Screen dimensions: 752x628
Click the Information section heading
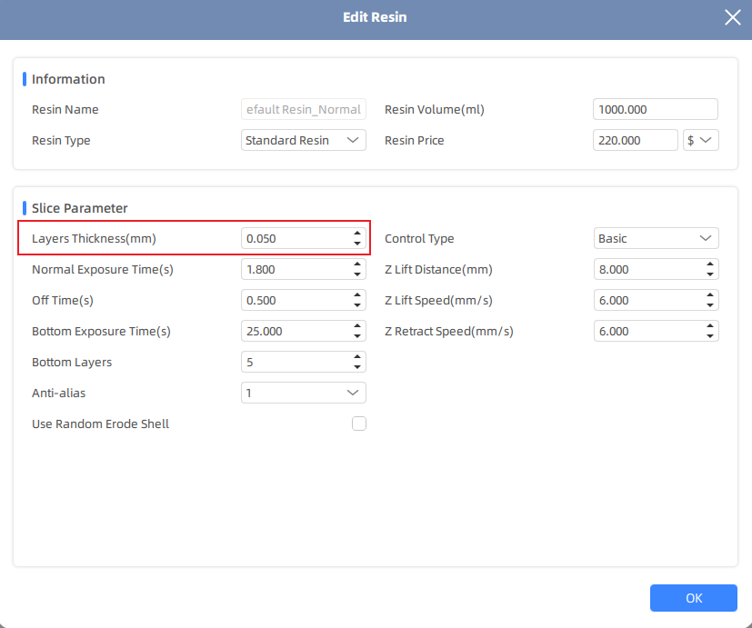tap(68, 79)
